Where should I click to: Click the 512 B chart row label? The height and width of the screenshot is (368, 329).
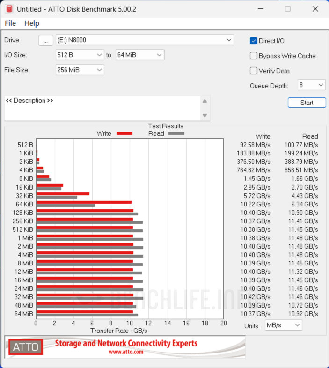pyautogui.click(x=25, y=145)
